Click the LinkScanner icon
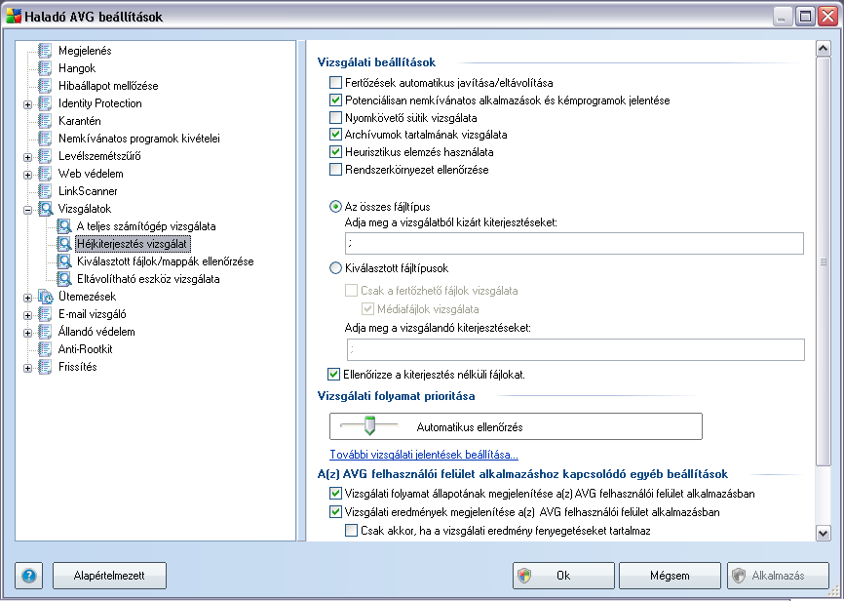 coord(45,191)
